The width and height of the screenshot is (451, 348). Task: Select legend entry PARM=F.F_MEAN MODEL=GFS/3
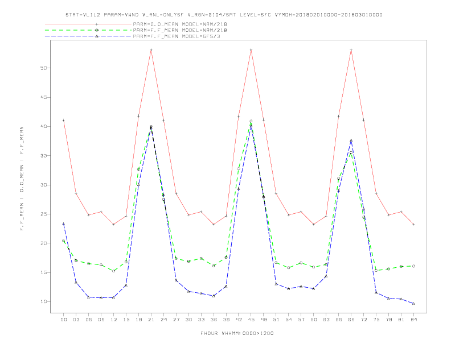(x=177, y=36)
